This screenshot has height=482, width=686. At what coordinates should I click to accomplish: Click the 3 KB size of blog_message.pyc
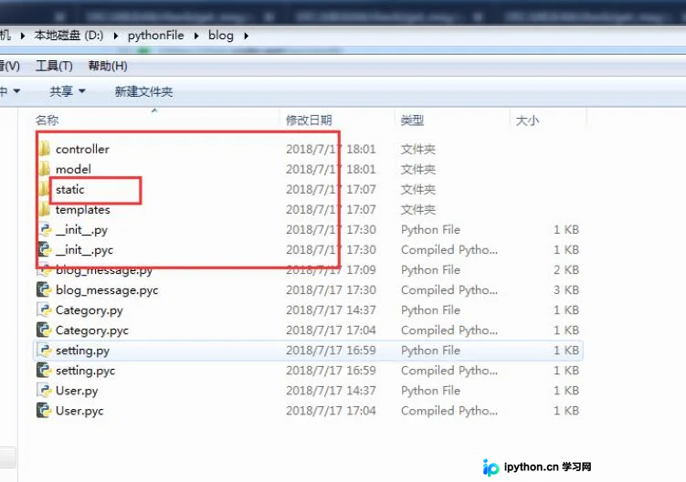click(x=566, y=290)
